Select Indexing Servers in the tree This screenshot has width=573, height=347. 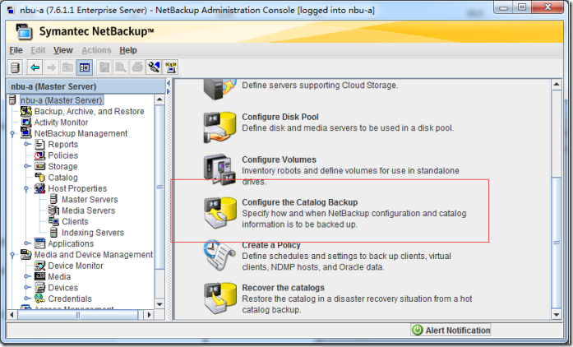(x=93, y=233)
